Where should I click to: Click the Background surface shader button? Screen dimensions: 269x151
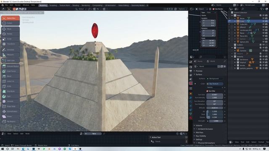[x=215, y=78]
